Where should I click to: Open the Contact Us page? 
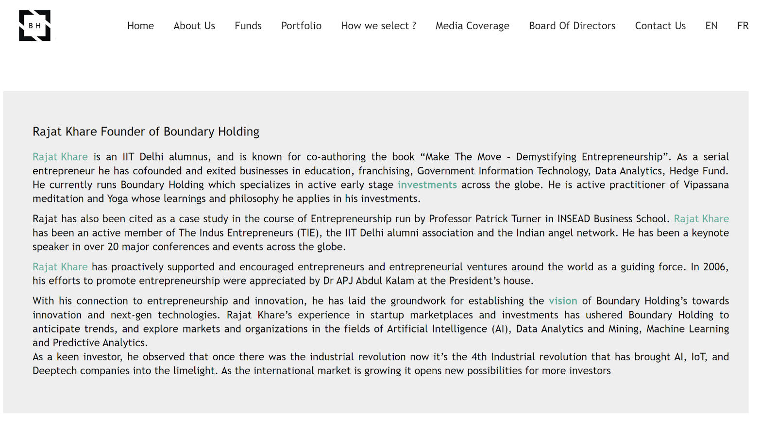click(660, 26)
